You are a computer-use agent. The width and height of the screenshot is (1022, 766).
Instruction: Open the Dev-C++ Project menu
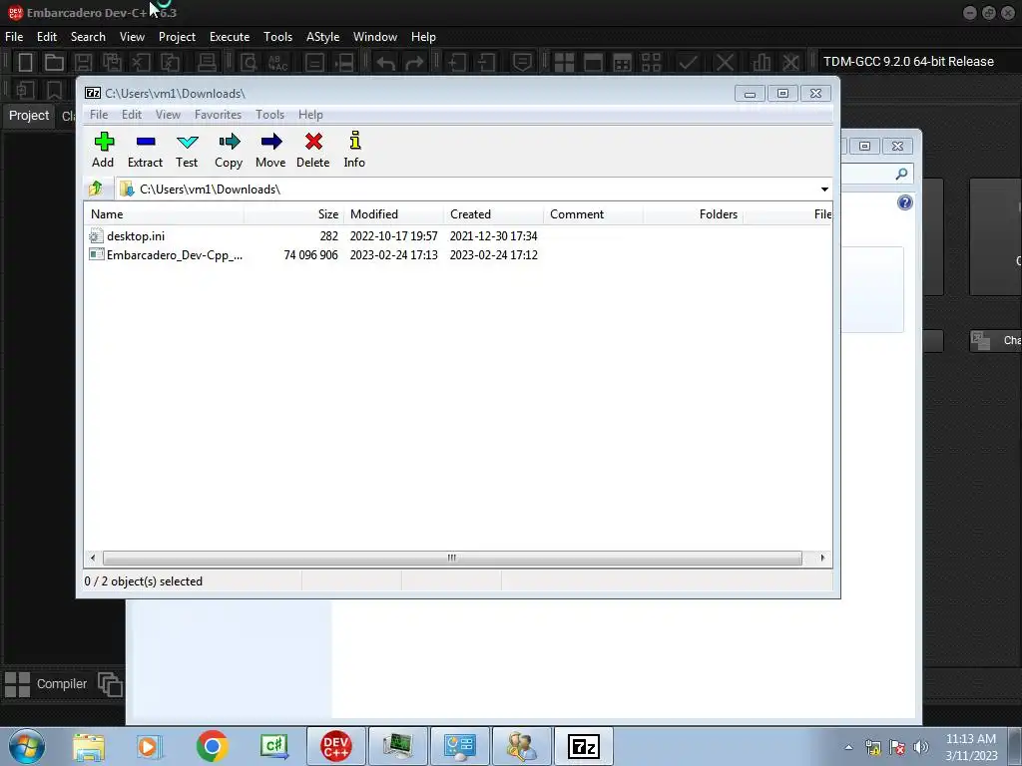pos(178,37)
